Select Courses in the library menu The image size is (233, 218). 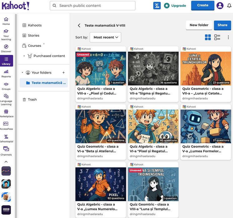[32, 46]
